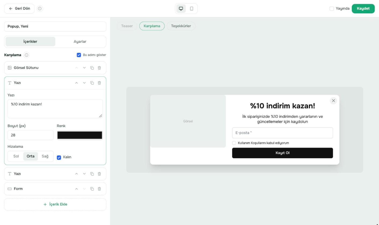The image size is (379, 225).
Task: Move the expanded Yazı block down
Action: click(84, 83)
